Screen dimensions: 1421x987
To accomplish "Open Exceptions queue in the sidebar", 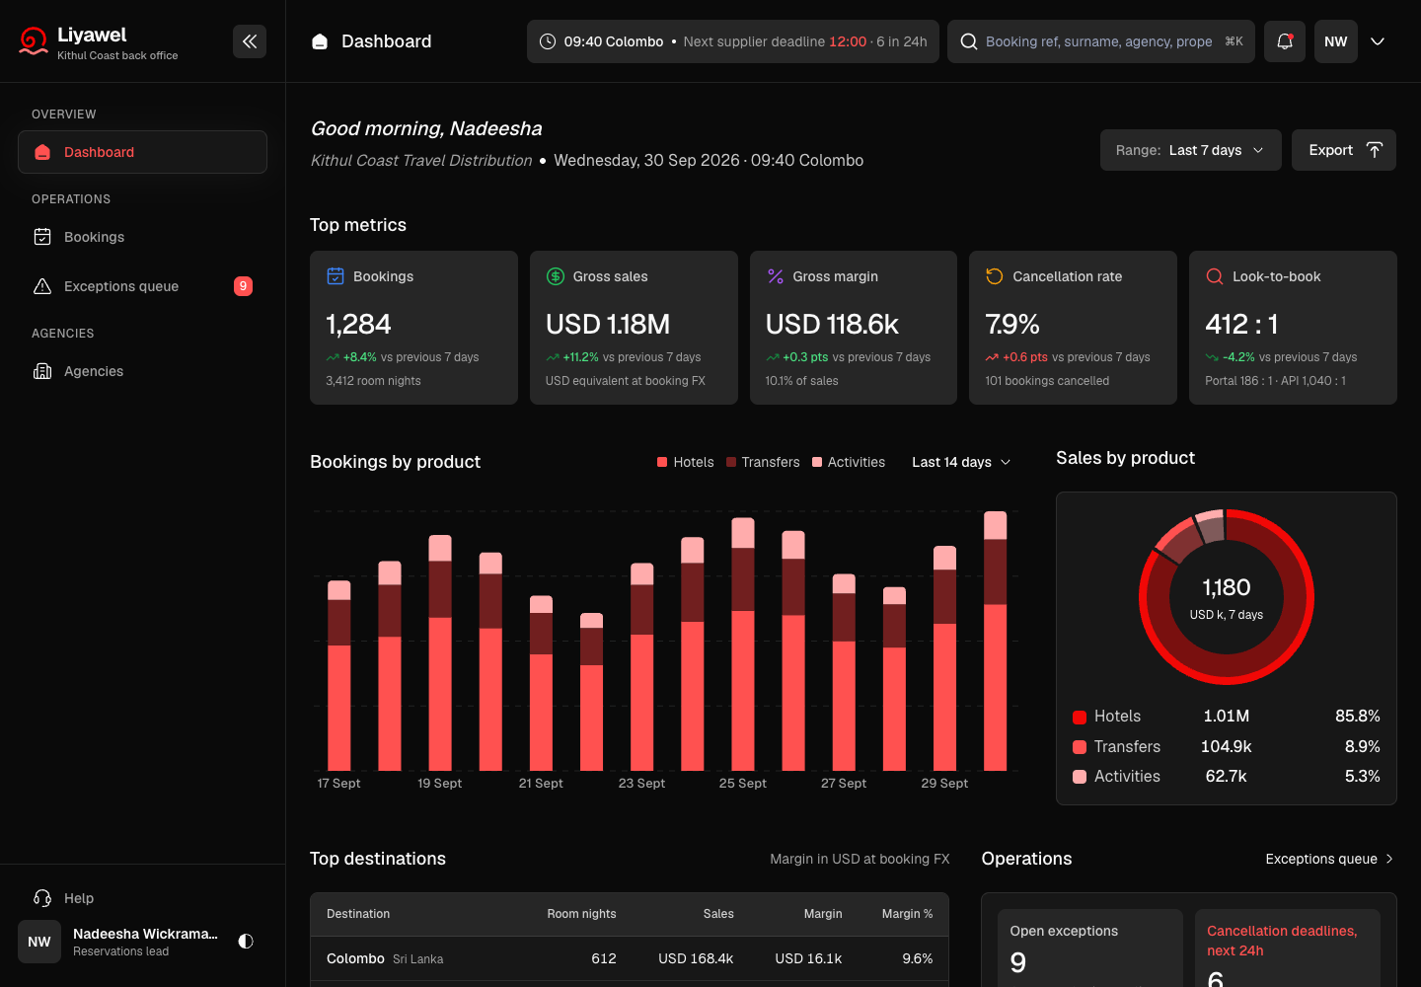I will click(142, 286).
